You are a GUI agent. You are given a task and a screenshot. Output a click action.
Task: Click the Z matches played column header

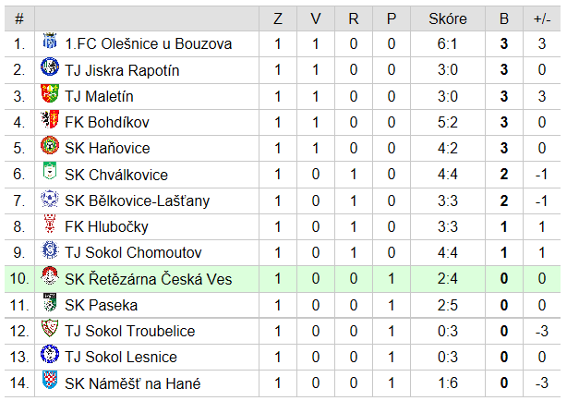pos(278,18)
